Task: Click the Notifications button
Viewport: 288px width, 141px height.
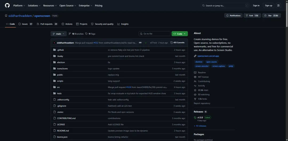Action: (x=233, y=16)
